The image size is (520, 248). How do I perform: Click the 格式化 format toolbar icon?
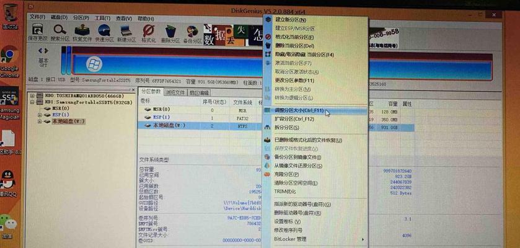[149, 33]
